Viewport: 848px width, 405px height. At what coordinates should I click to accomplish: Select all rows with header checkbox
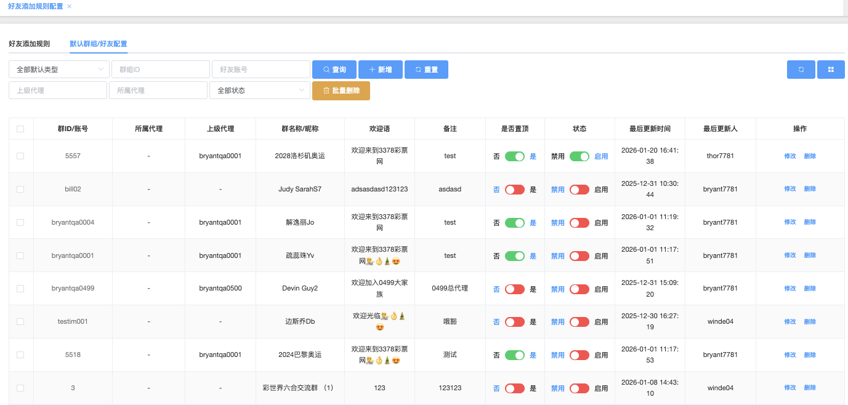20,129
